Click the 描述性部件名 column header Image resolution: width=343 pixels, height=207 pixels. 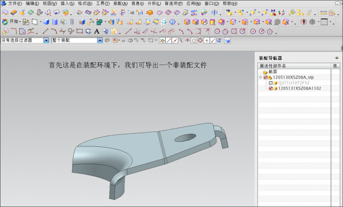pyautogui.click(x=294, y=66)
